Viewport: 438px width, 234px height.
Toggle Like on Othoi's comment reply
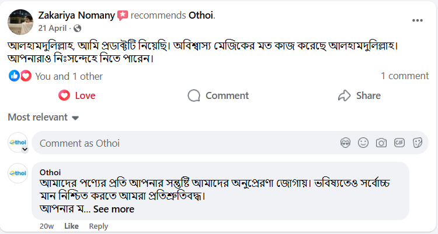(x=71, y=226)
